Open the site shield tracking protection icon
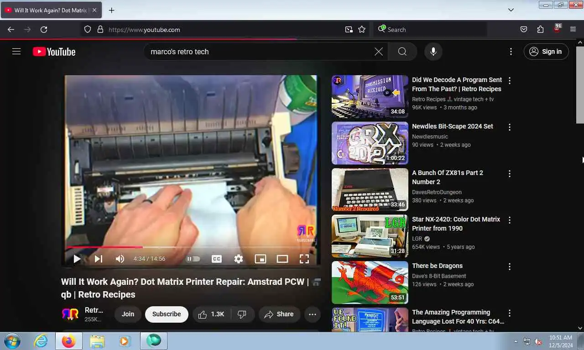584x350 pixels. coord(88,30)
